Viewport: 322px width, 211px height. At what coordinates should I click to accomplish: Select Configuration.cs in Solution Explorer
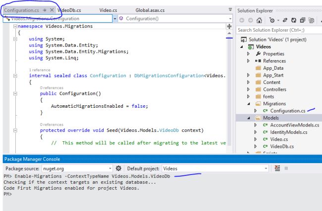287,111
